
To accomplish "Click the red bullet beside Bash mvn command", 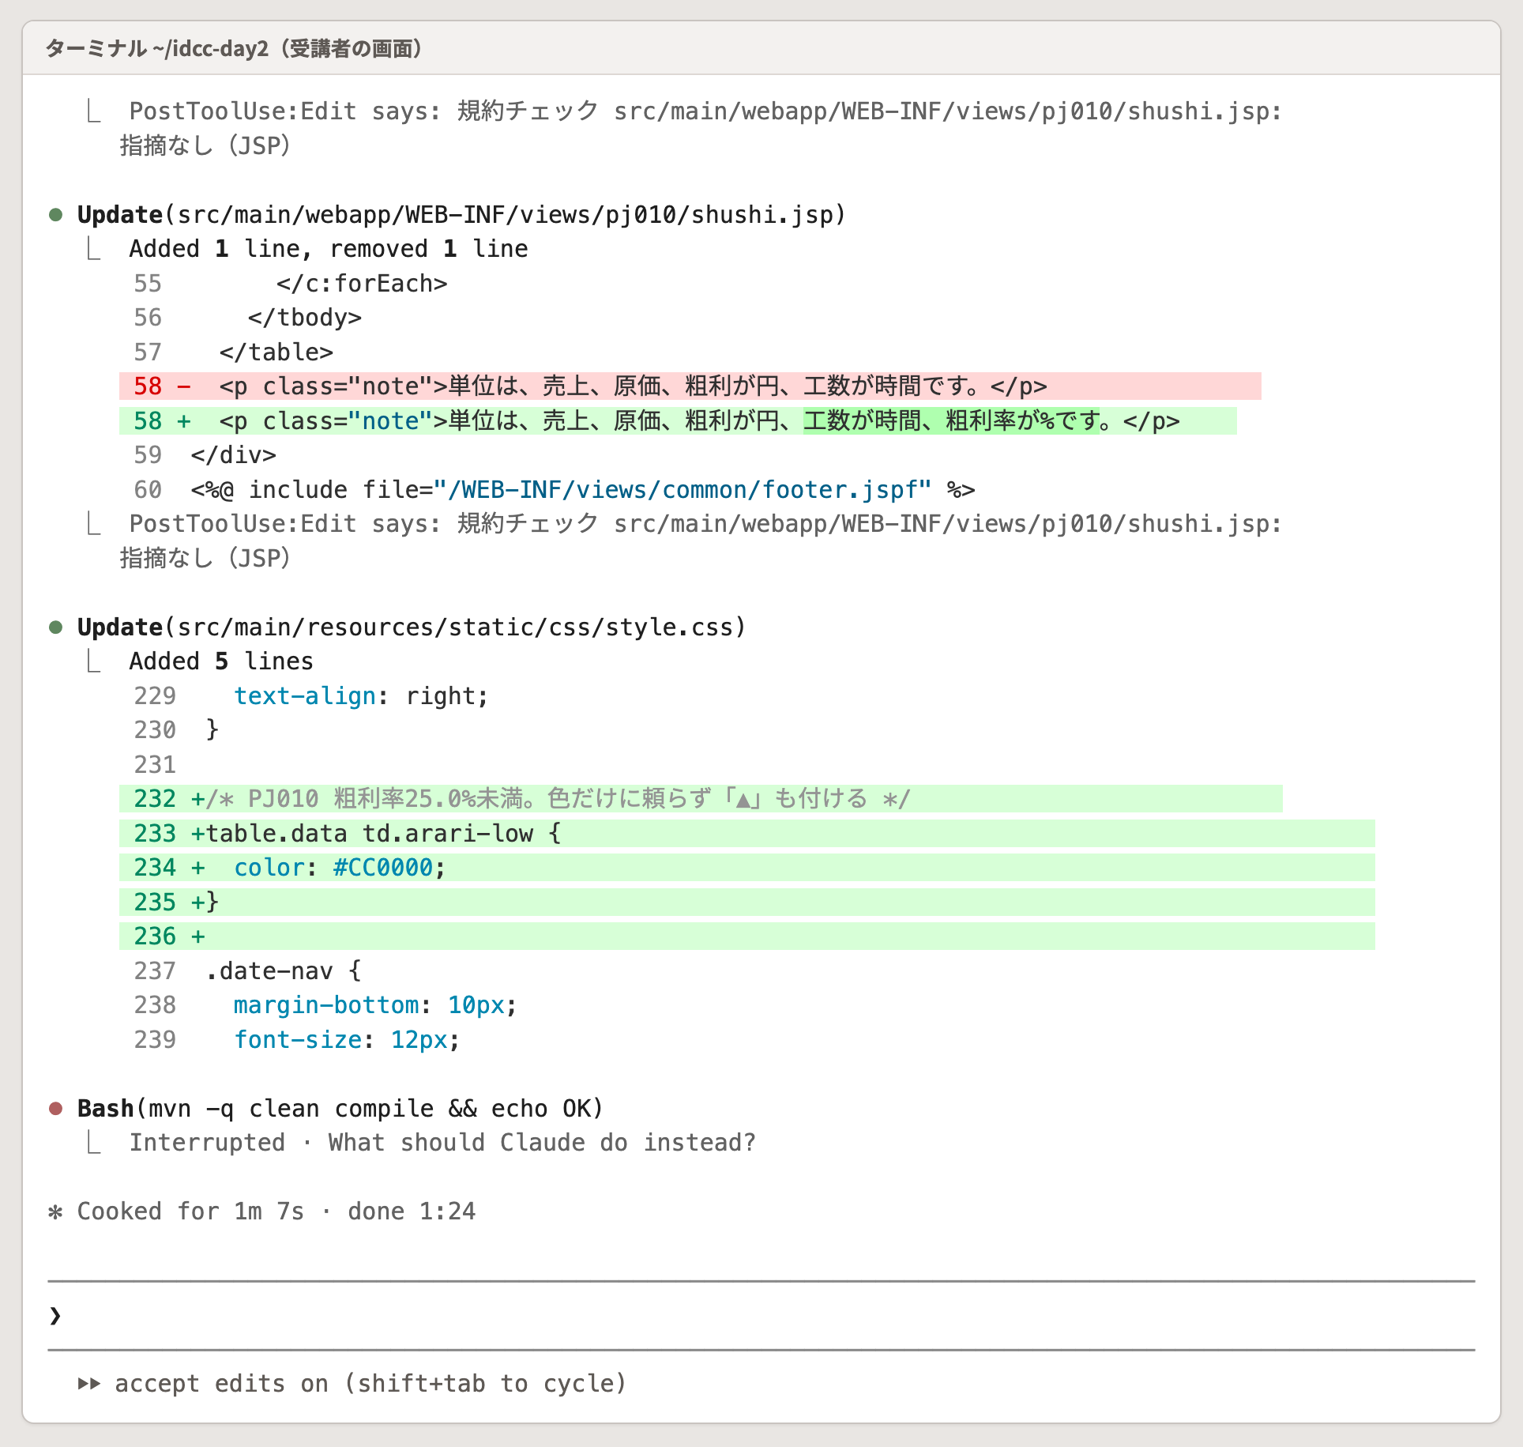I will coord(56,1109).
